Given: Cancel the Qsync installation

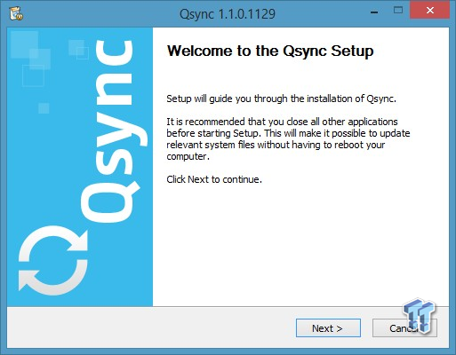Looking at the screenshot, I should point(404,327).
